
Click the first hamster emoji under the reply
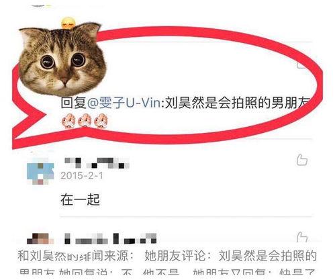pyautogui.click(x=68, y=121)
